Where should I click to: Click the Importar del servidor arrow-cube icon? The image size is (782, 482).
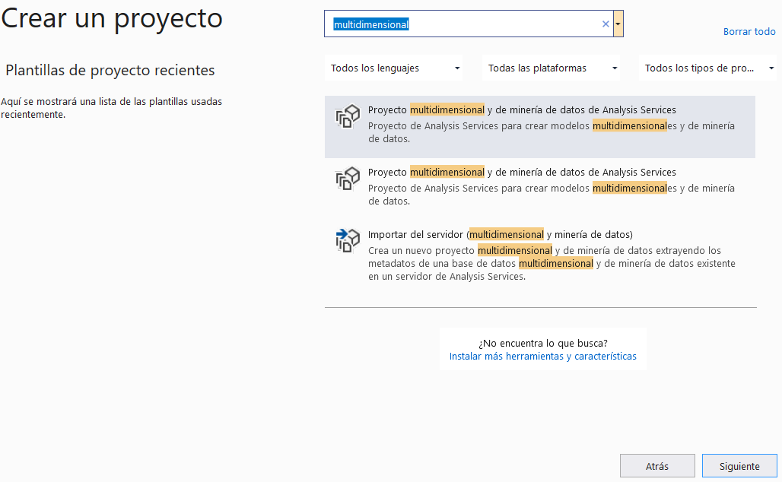(x=347, y=241)
